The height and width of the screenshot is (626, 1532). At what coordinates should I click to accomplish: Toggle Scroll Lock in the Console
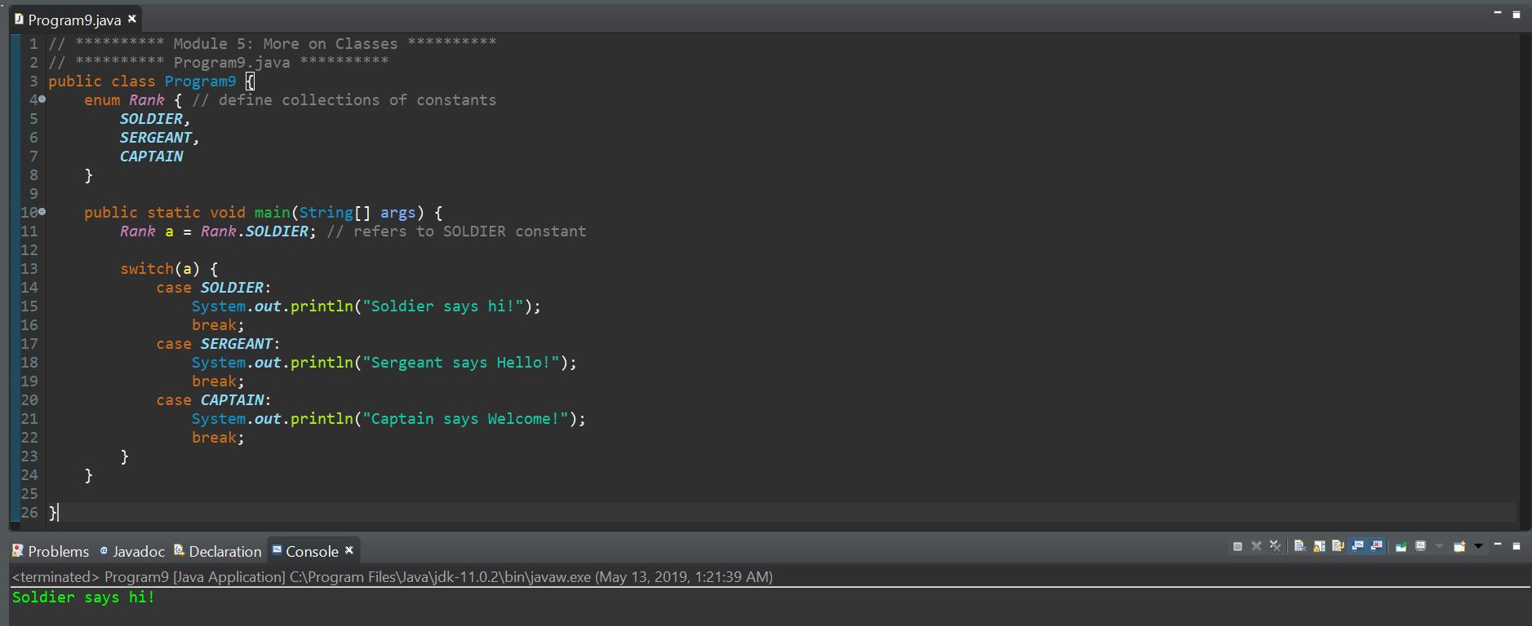[x=1319, y=546]
